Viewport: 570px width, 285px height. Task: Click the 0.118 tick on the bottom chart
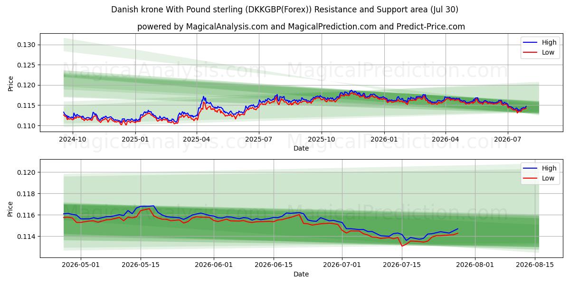26,194
